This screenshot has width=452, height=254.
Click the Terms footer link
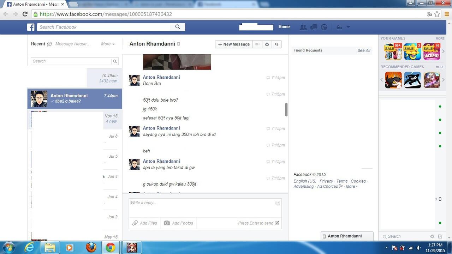pos(342,181)
